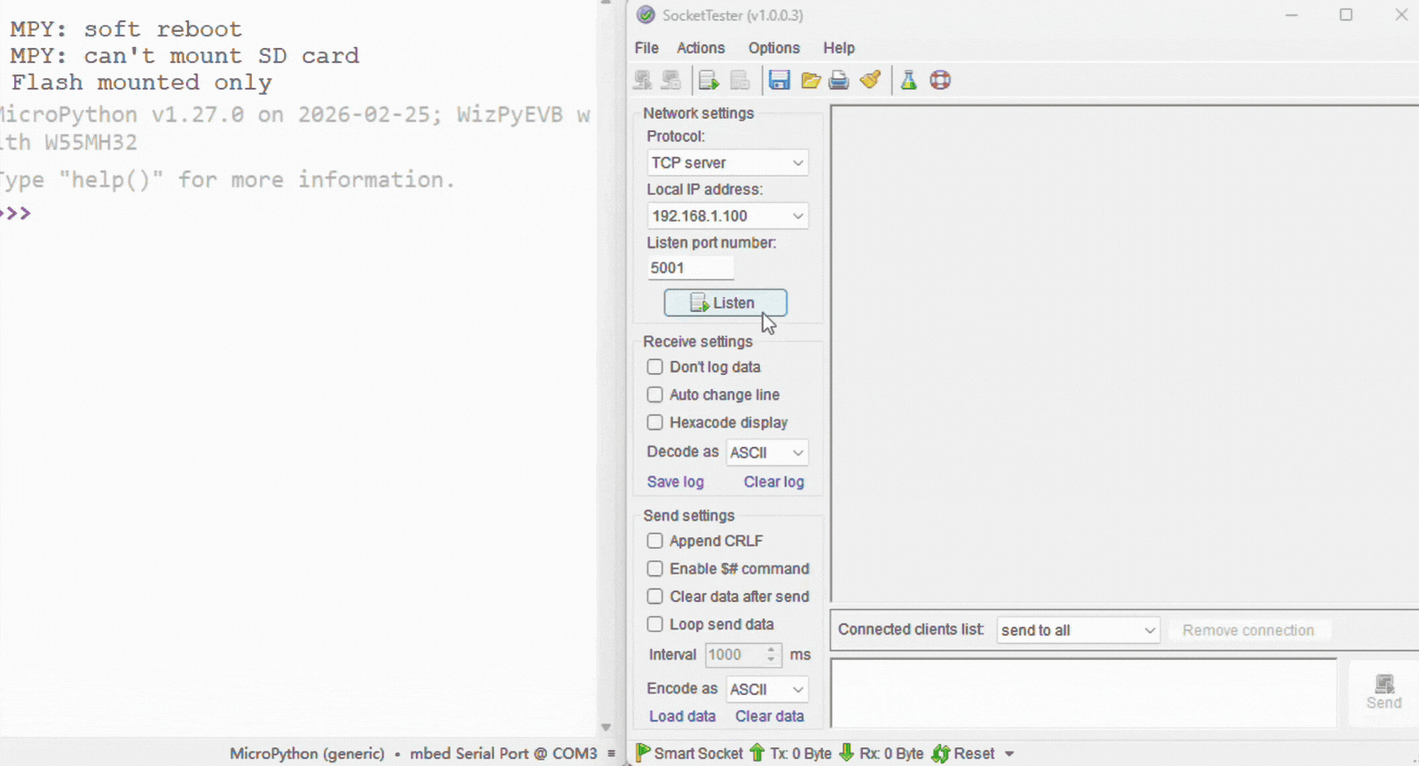
Task: Open the Decode as ASCII dropdown
Action: point(767,453)
